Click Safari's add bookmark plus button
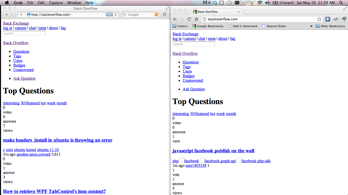 tap(21, 14)
